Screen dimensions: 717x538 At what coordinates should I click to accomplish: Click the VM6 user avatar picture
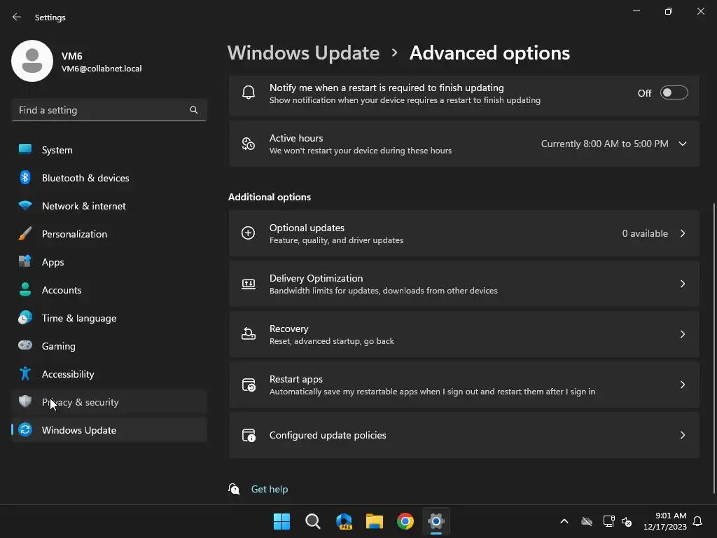click(x=32, y=61)
